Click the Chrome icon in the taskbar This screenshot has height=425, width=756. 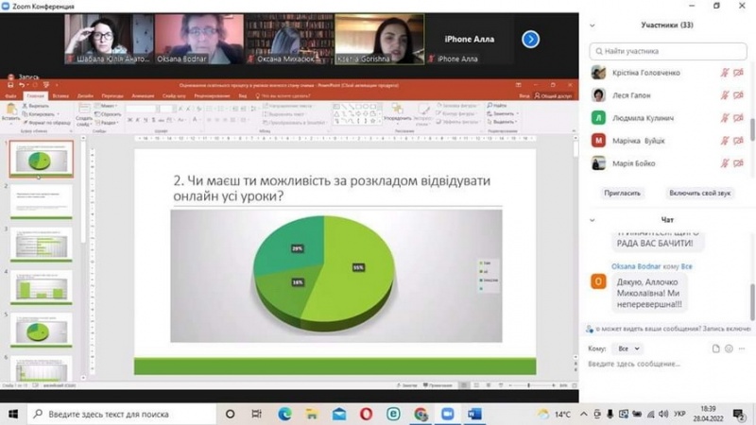[421, 414]
